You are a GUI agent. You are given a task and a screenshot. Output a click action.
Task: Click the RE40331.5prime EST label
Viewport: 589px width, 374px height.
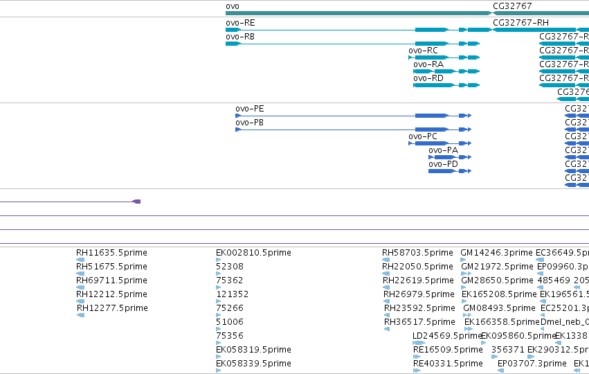(448, 364)
